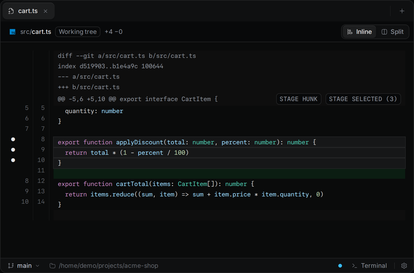
Task: Click the git branch icon
Action: point(11,266)
